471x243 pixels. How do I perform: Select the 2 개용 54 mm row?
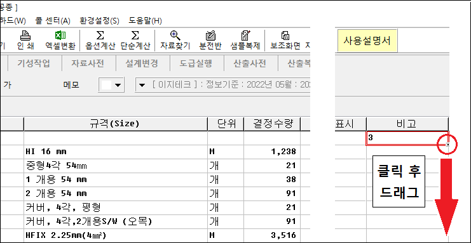click(115, 194)
